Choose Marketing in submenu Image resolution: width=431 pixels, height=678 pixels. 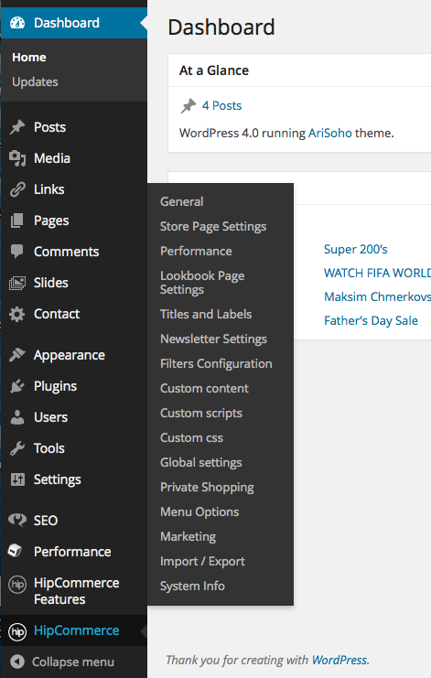click(189, 536)
